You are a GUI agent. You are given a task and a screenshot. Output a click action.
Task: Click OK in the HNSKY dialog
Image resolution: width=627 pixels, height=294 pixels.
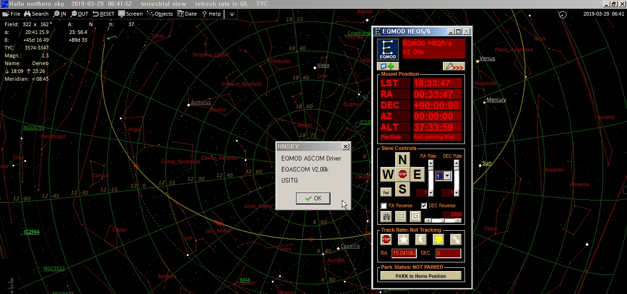(x=313, y=198)
